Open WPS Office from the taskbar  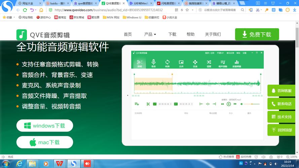tap(60, 164)
